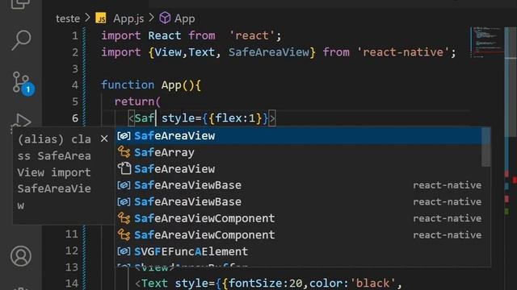Click SafeAreaView in the import statement

pyautogui.click(x=269, y=52)
